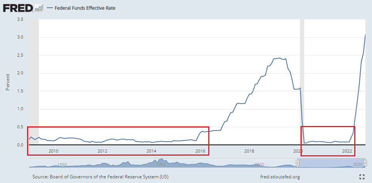Click the right handle of range slider

click(x=365, y=163)
